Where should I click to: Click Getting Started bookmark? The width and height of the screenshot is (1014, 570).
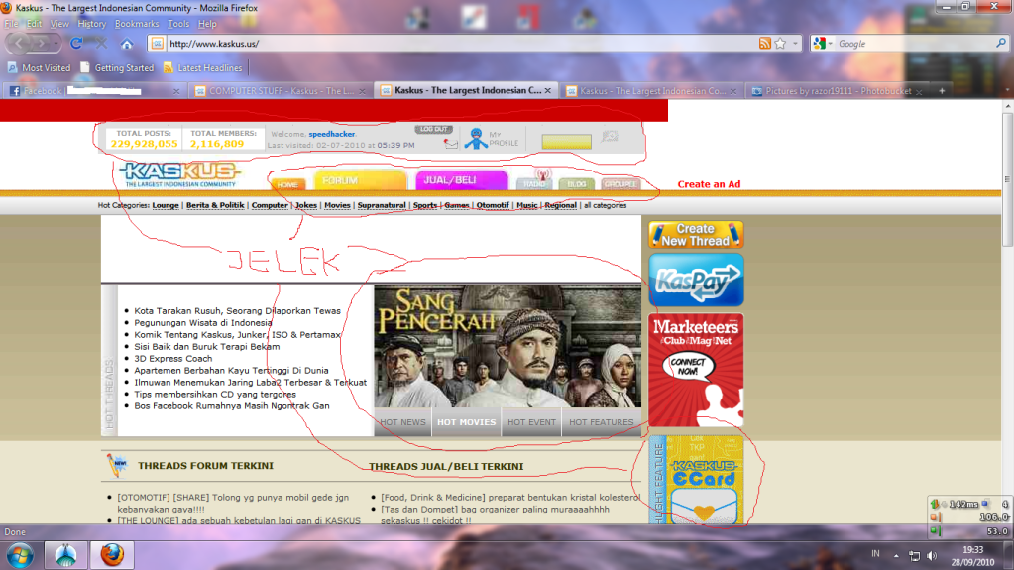pyautogui.click(x=117, y=68)
